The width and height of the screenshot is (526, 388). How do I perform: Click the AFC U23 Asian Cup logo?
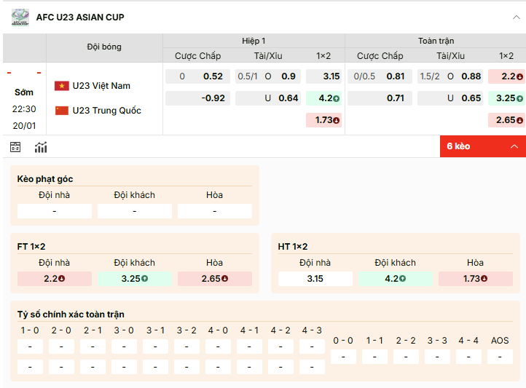tap(20, 17)
